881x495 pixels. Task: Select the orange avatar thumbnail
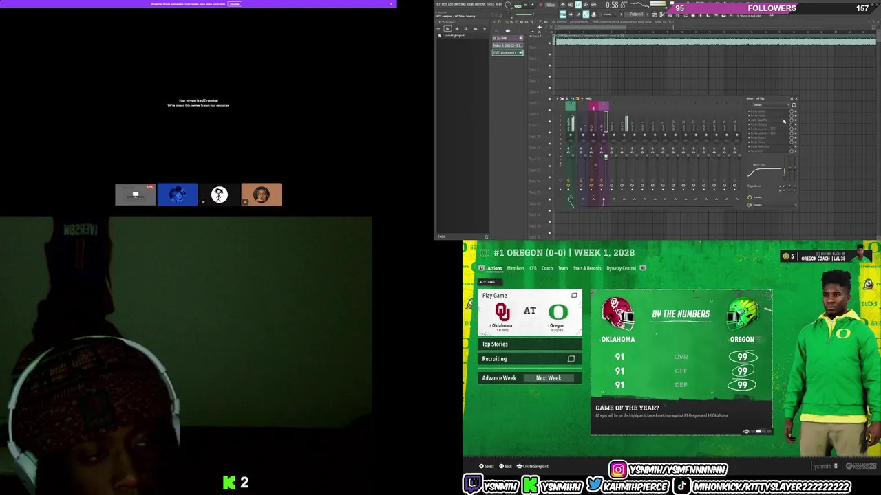[262, 195]
